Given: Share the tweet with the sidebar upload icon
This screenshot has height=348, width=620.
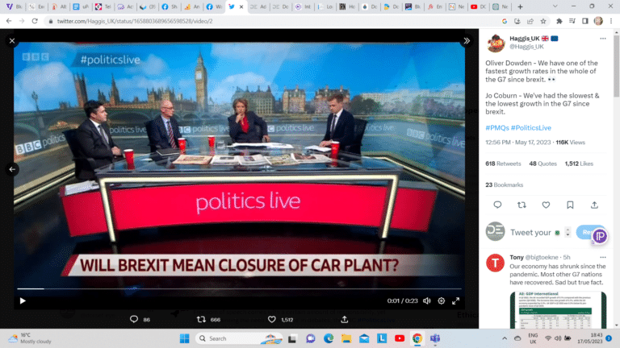Looking at the screenshot, I should click(594, 205).
